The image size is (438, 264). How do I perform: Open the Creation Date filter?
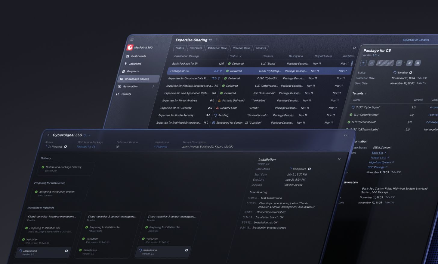click(241, 48)
